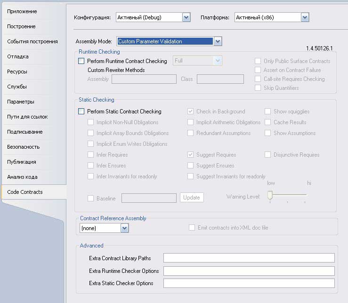Switch to the Построение tab
This screenshot has width=348, height=303.
pos(21,26)
